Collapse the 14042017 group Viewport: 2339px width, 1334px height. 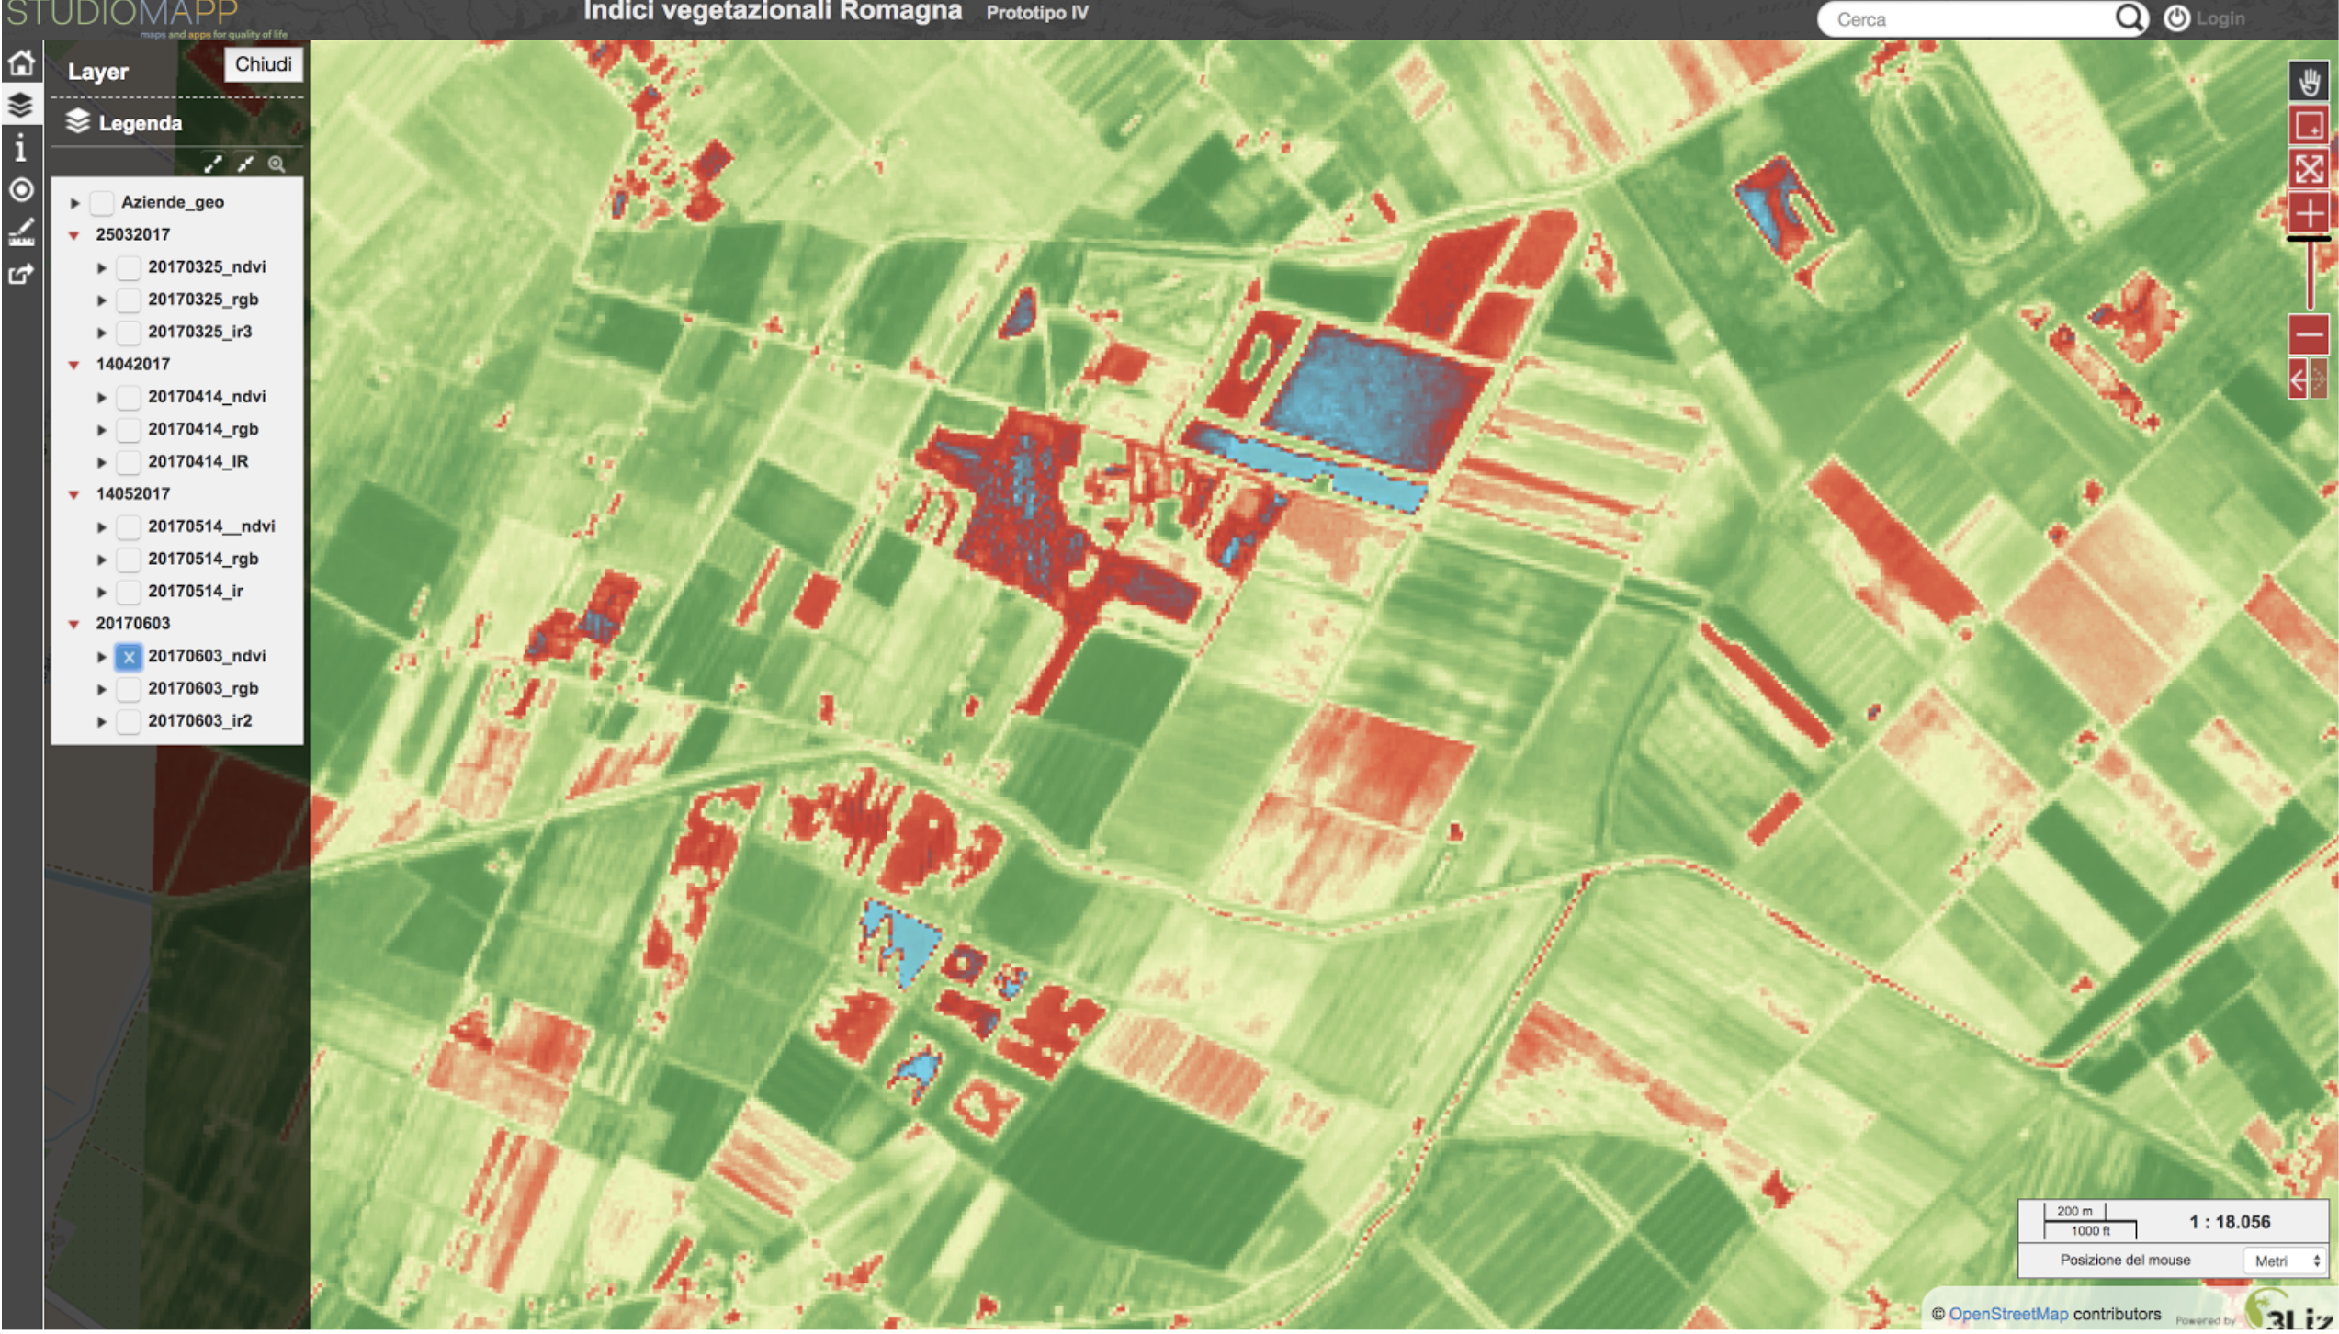click(74, 365)
